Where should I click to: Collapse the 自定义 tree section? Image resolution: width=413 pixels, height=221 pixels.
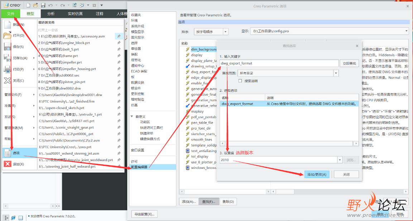[x=132, y=116]
